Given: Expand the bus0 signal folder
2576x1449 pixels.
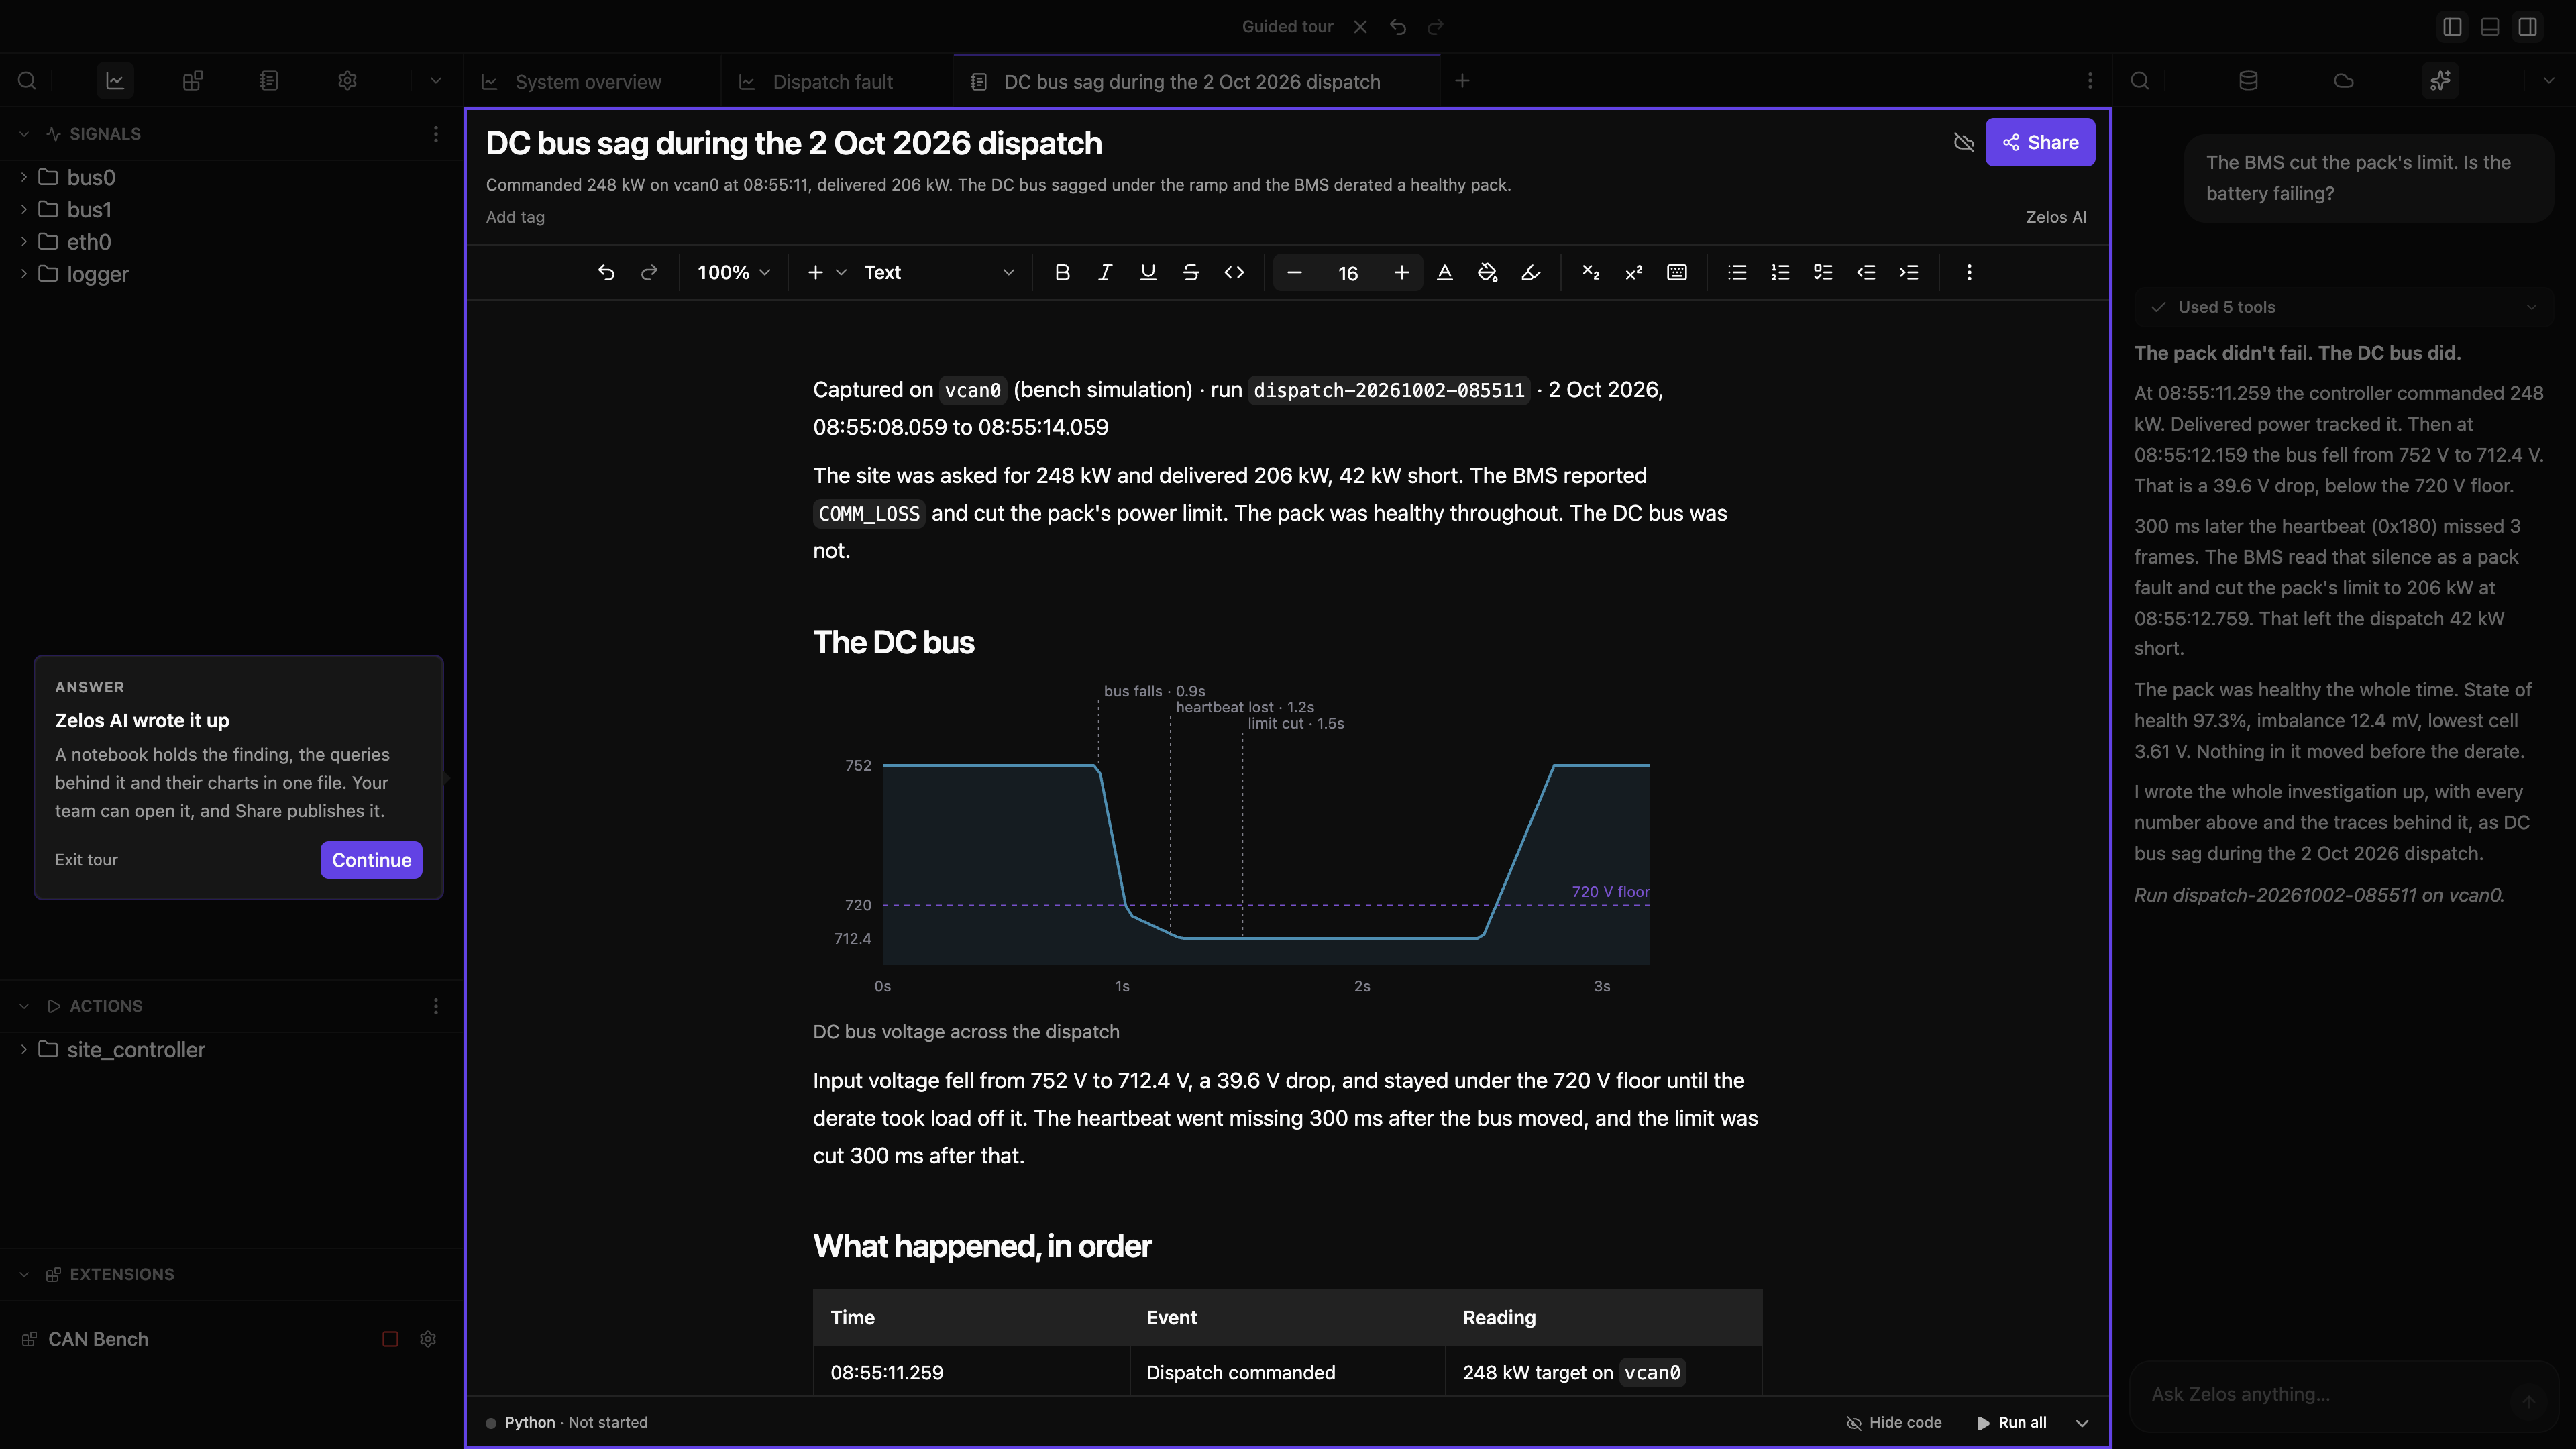Looking at the screenshot, I should 24,177.
